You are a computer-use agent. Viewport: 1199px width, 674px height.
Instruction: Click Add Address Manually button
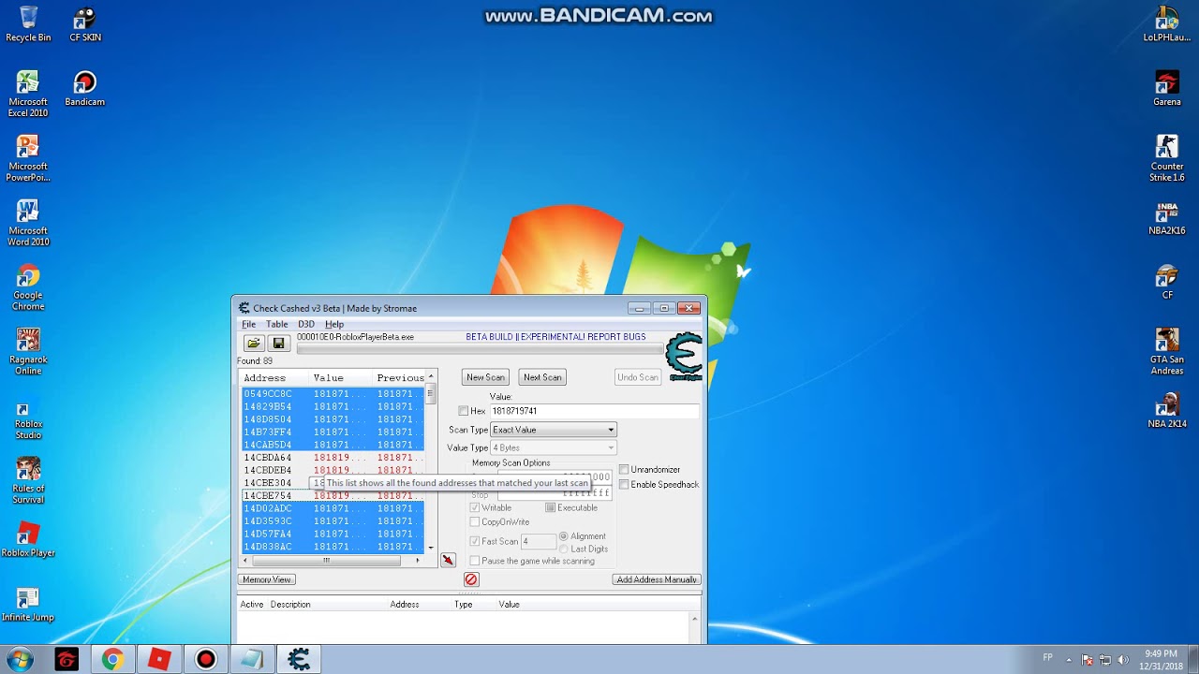pos(657,579)
